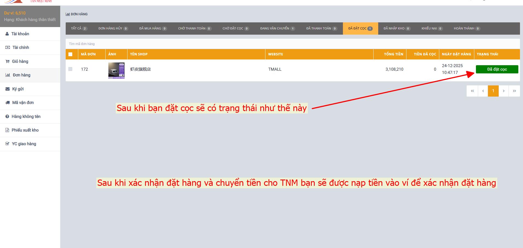523x248 pixels.
Task: Click the truck icon beside Mã vận đơn
Action: click(8, 103)
